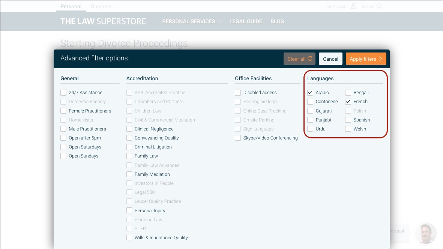443x249 pixels.
Task: Check Open Saturdays
Action: (63, 147)
